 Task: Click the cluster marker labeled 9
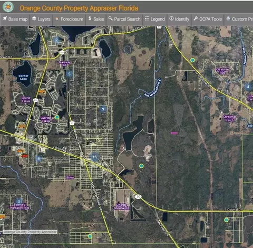(x=103, y=109)
